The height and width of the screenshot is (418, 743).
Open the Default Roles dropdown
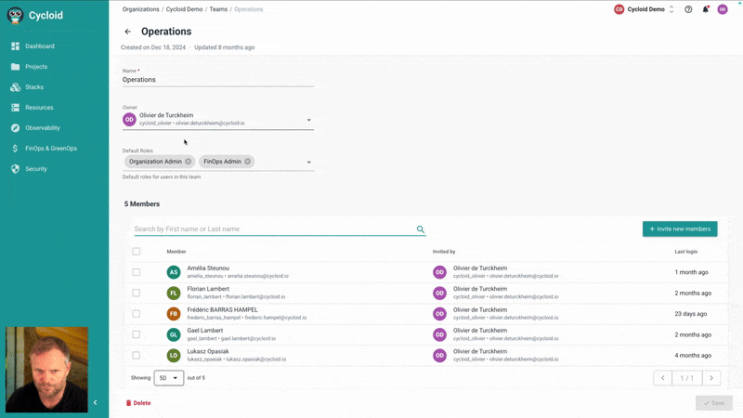308,162
